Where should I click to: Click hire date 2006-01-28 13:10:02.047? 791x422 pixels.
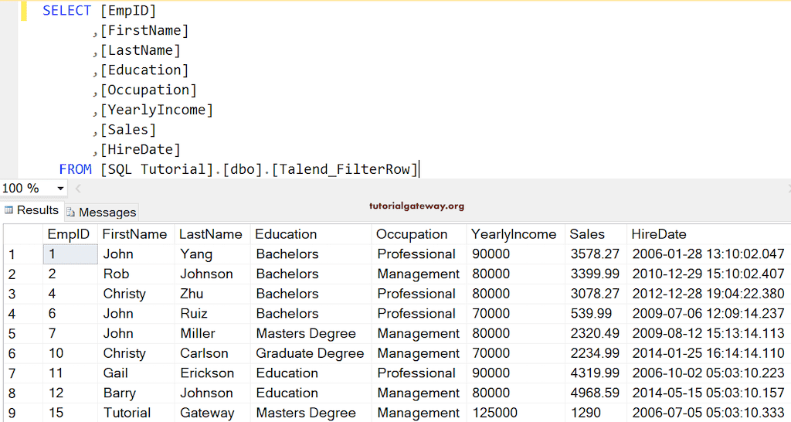coord(709,254)
